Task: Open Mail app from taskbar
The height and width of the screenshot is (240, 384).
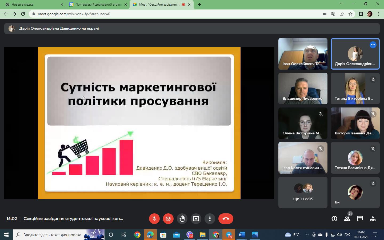Action: pos(176,235)
